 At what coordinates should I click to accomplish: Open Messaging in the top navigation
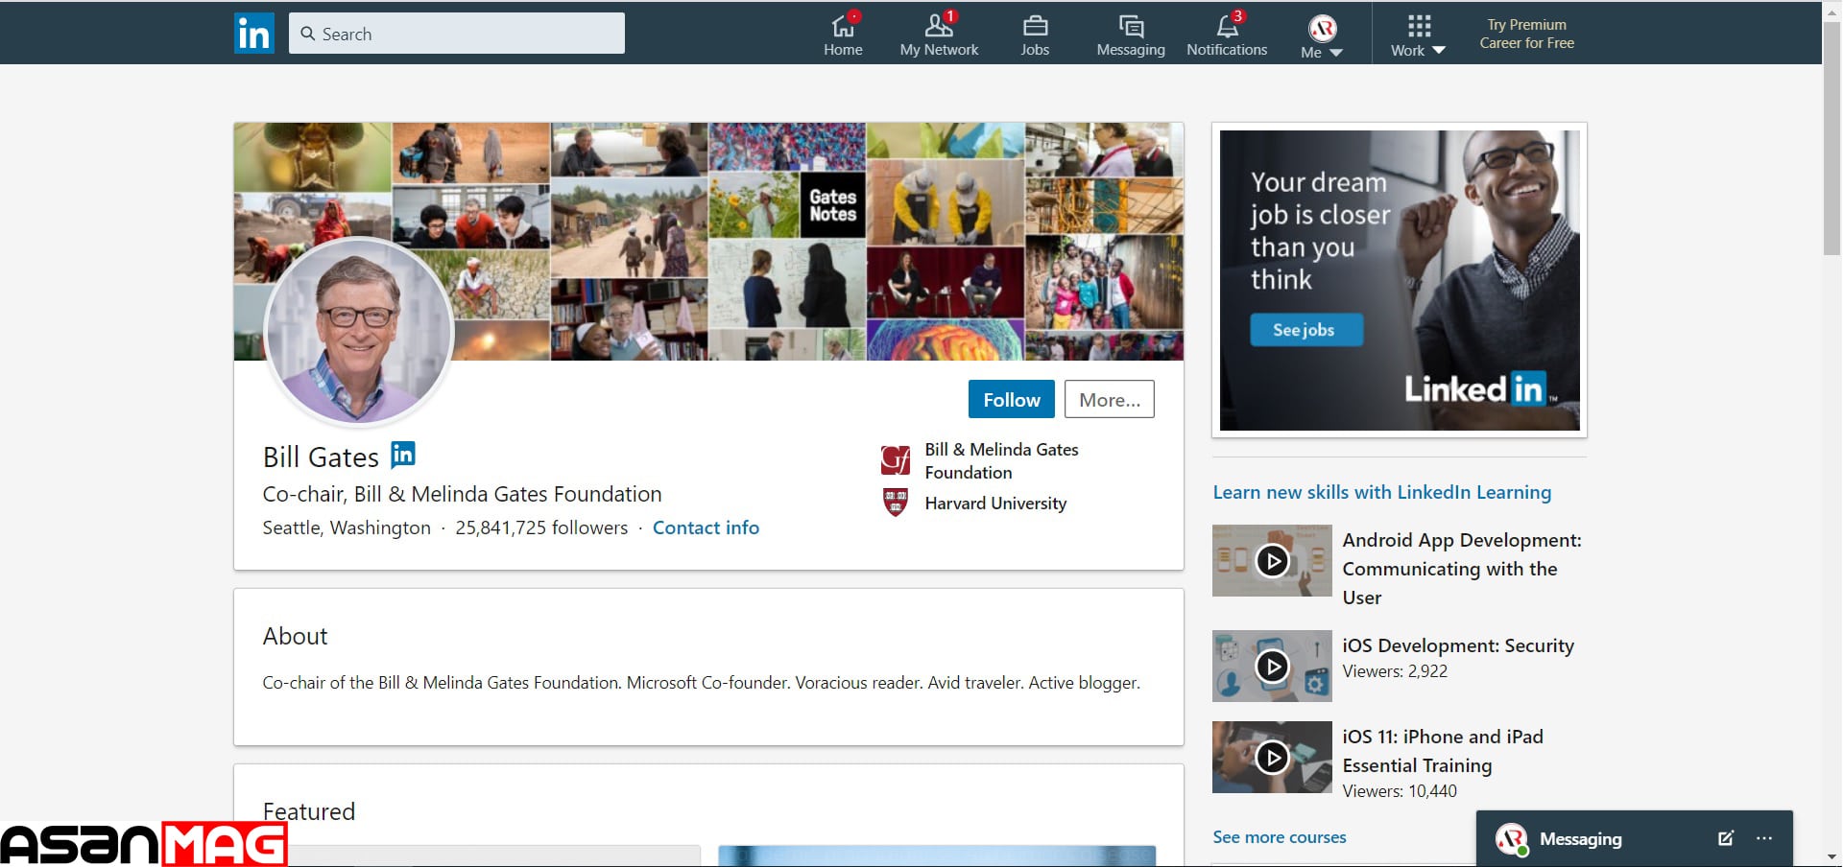(1131, 35)
